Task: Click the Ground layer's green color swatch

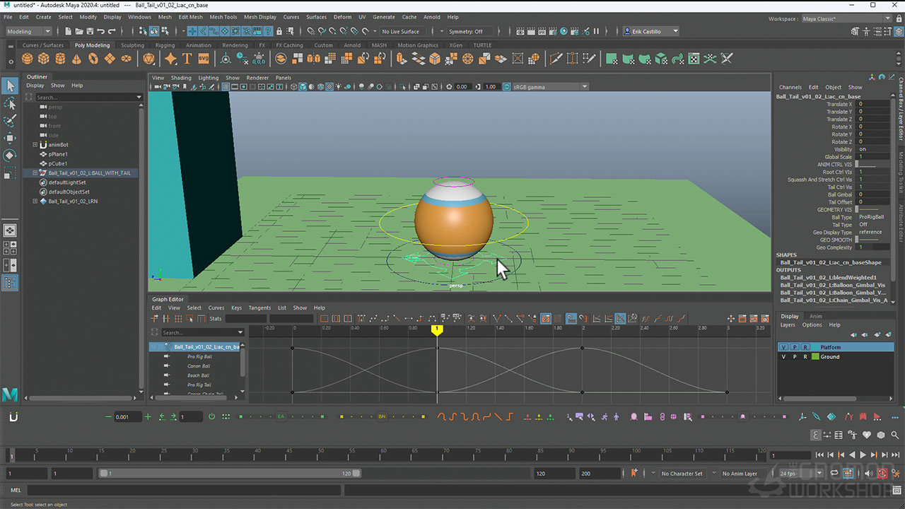Action: (814, 357)
